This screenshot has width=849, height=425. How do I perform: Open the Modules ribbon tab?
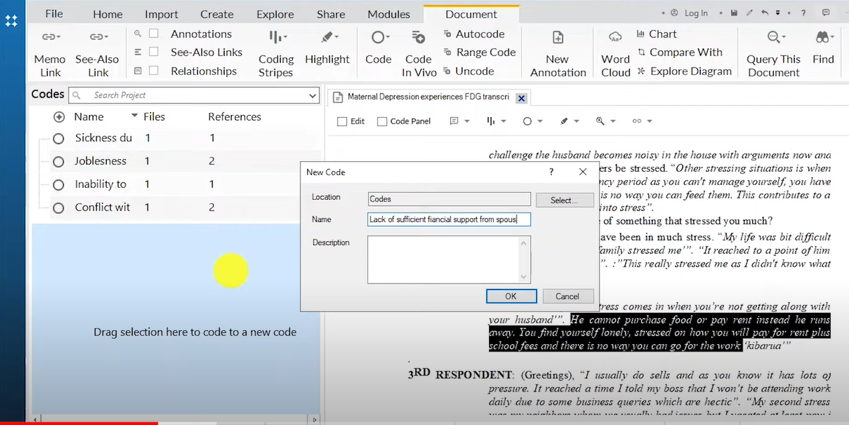click(389, 14)
